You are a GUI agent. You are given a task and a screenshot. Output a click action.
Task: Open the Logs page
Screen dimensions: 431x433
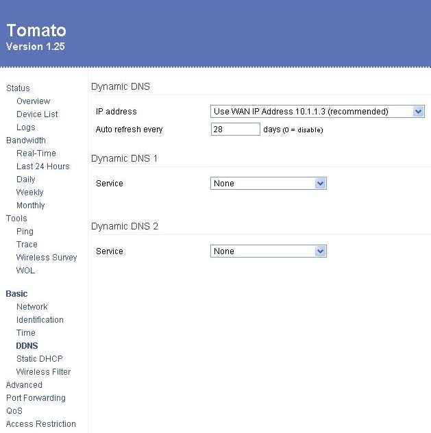coord(25,127)
